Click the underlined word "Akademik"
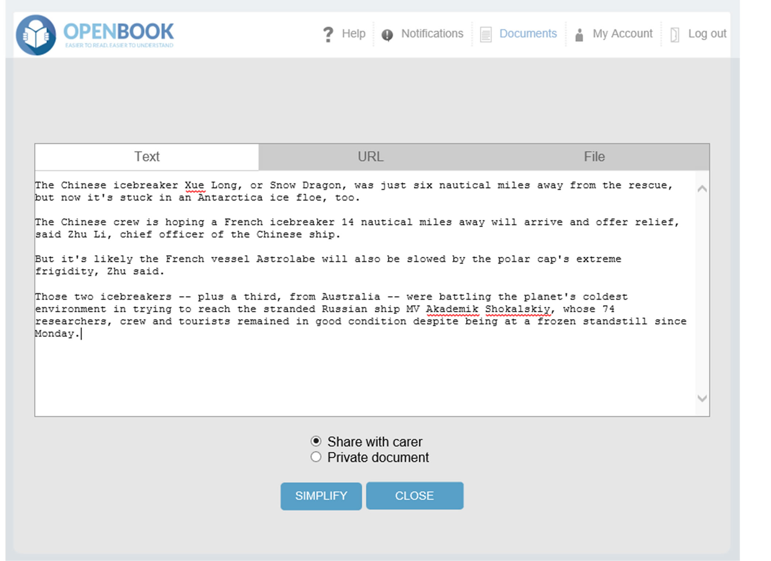 (x=452, y=309)
